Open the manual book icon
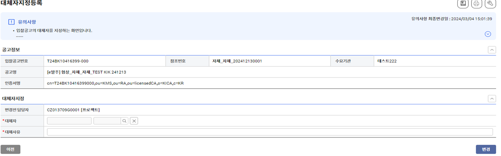 point(463,4)
